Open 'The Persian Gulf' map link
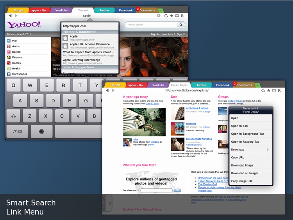The height and width of the screenshot is (220, 293). [207, 184]
